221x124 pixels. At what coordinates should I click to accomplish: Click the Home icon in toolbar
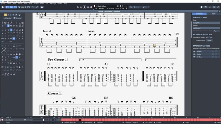(3, 7)
